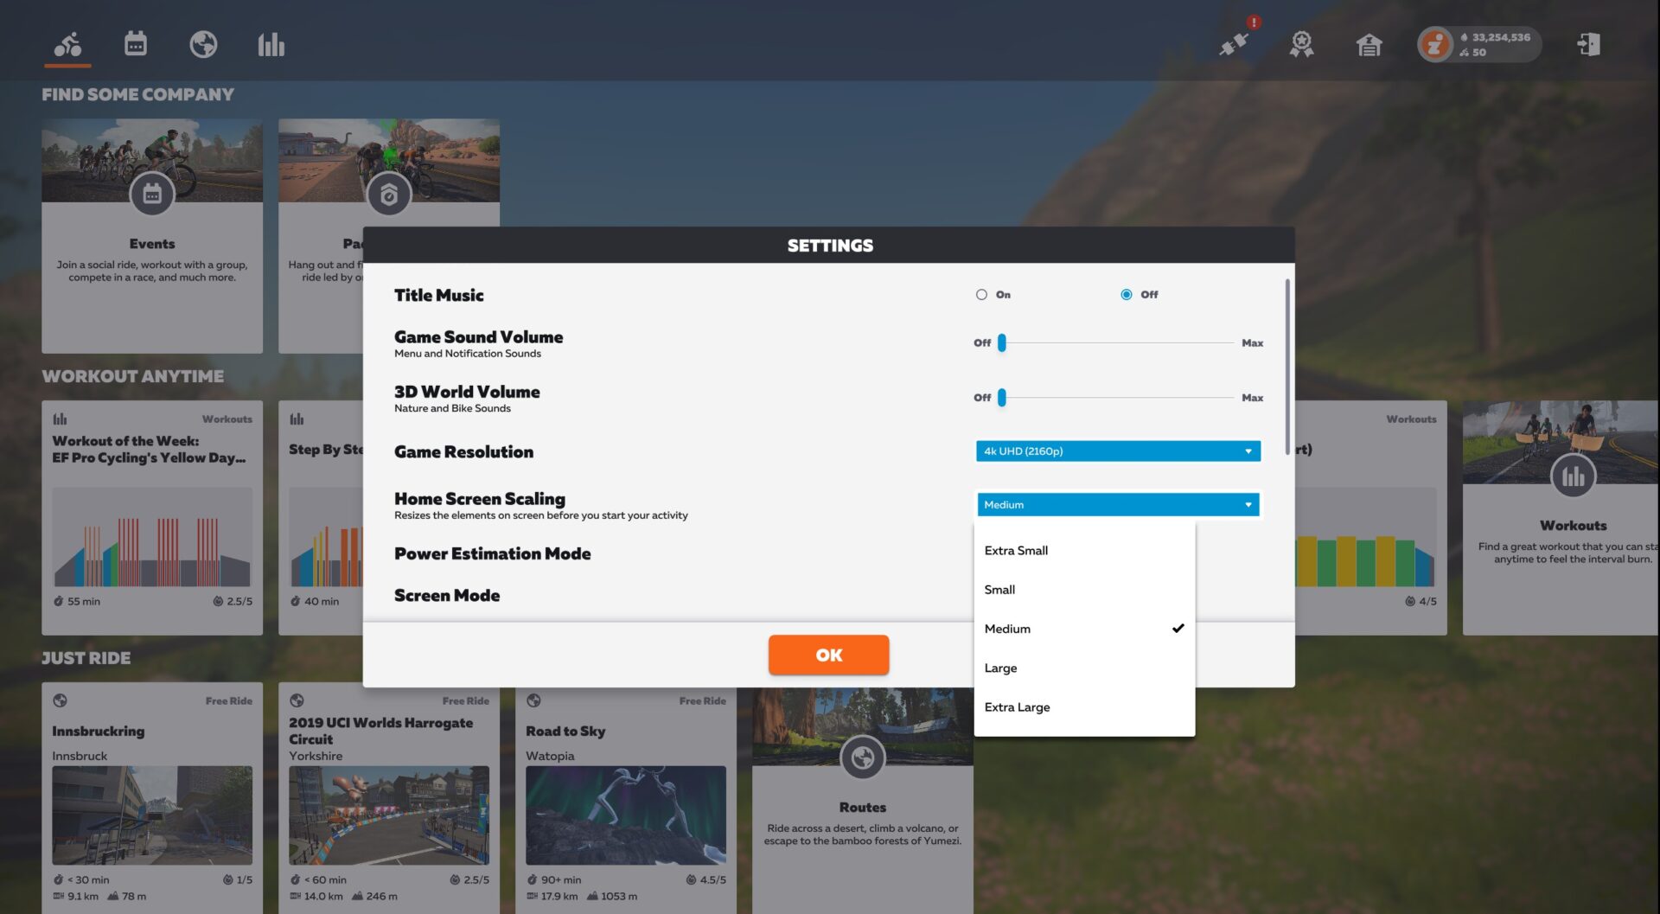Select the Off radio button for Title Music
The width and height of the screenshot is (1660, 914).
coord(1126,294)
